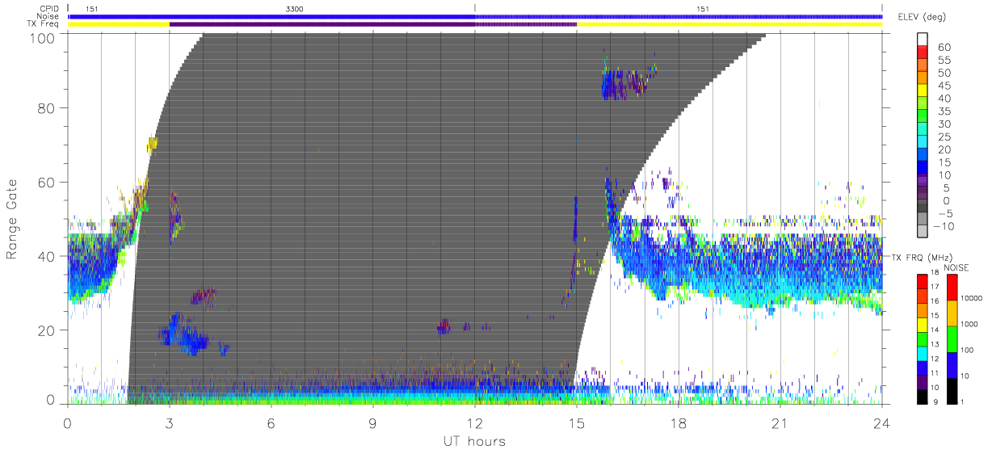
Task: Click the 3 tick on the UT hours axis
Action: coord(170,422)
